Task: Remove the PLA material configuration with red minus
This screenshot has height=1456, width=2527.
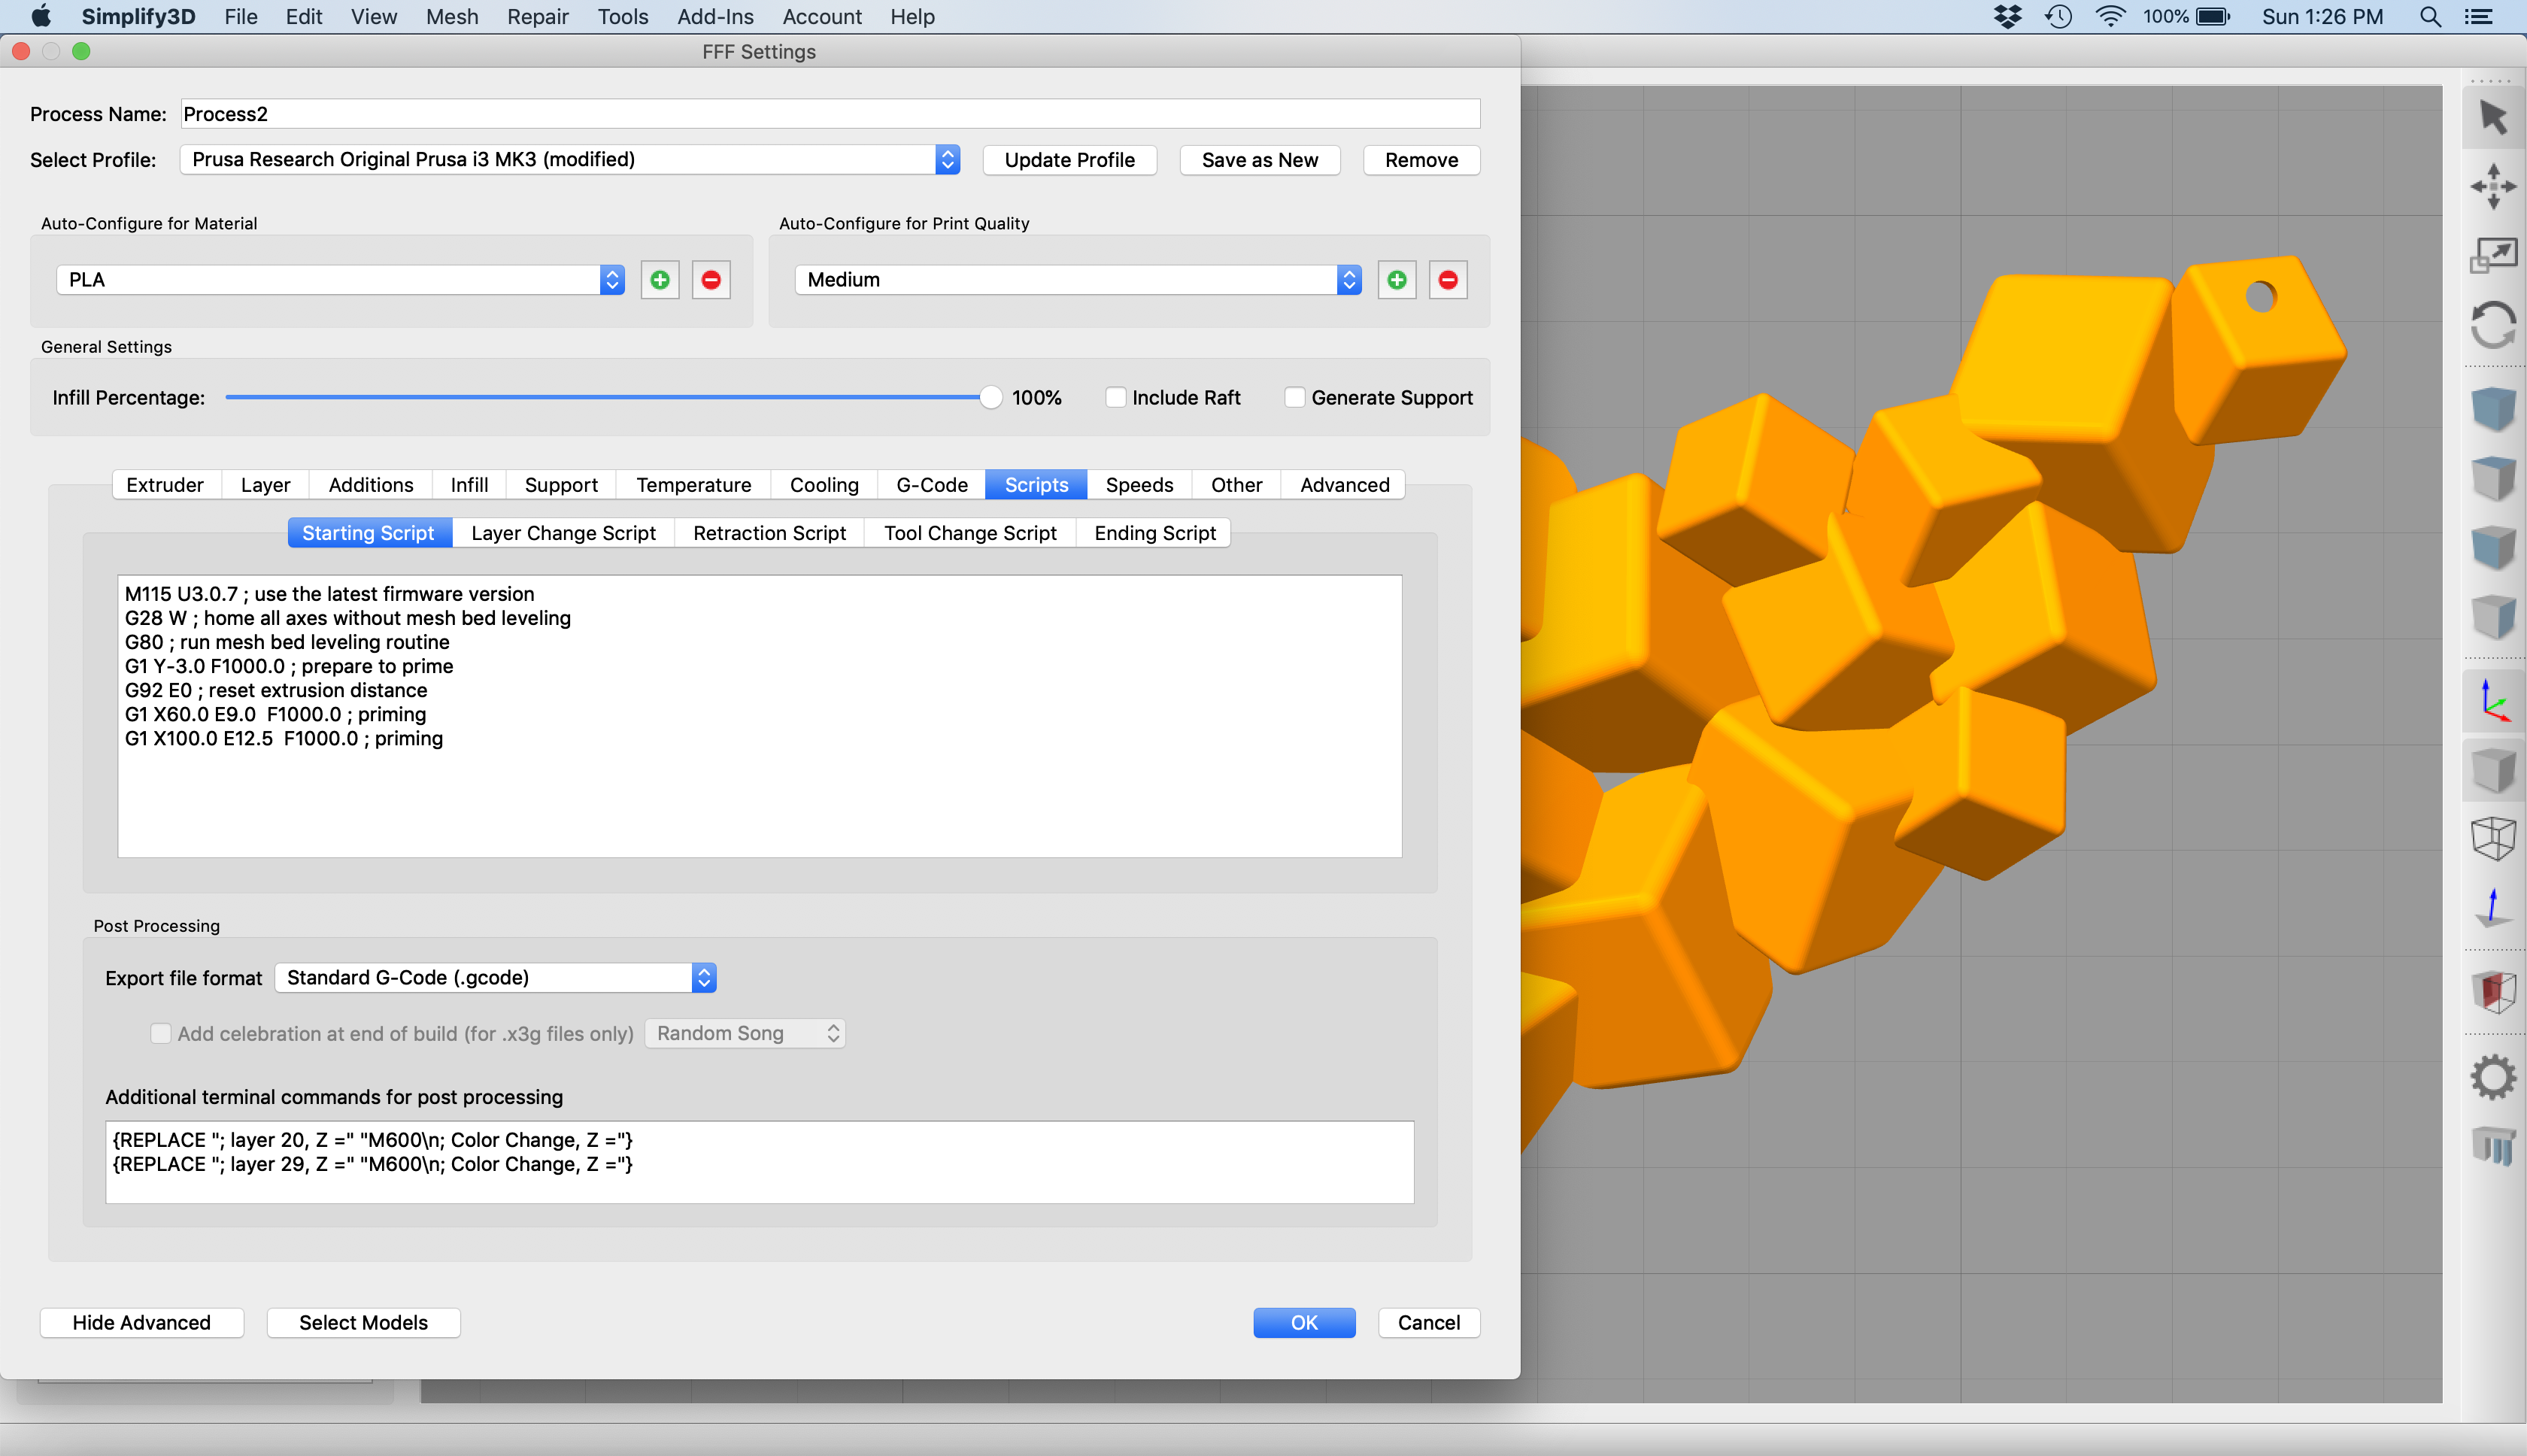Action: point(711,280)
